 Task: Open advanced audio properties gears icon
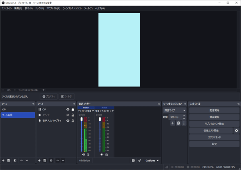pos(140,160)
